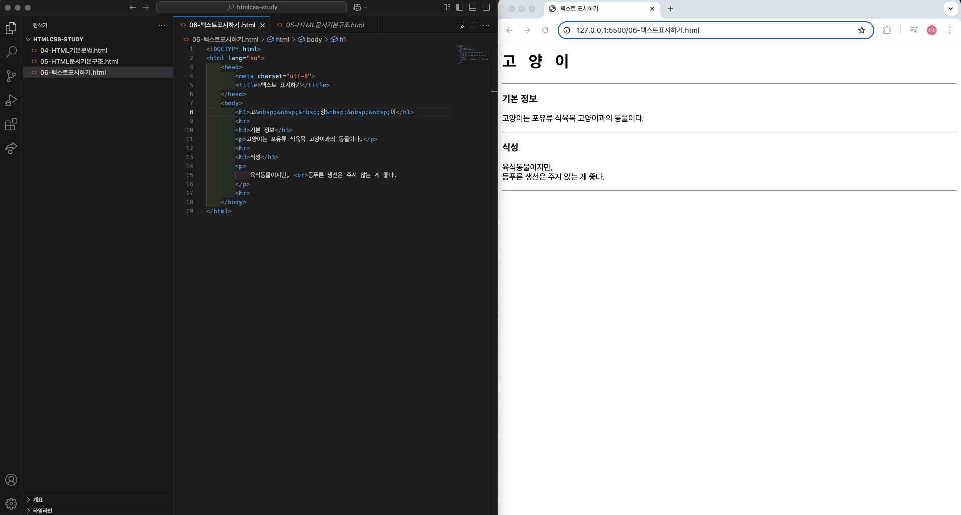This screenshot has height=515, width=961.
Task: View site information icon in address bar
Action: (x=567, y=30)
